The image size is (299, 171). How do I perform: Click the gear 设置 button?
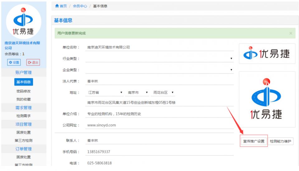(x=14, y=62)
